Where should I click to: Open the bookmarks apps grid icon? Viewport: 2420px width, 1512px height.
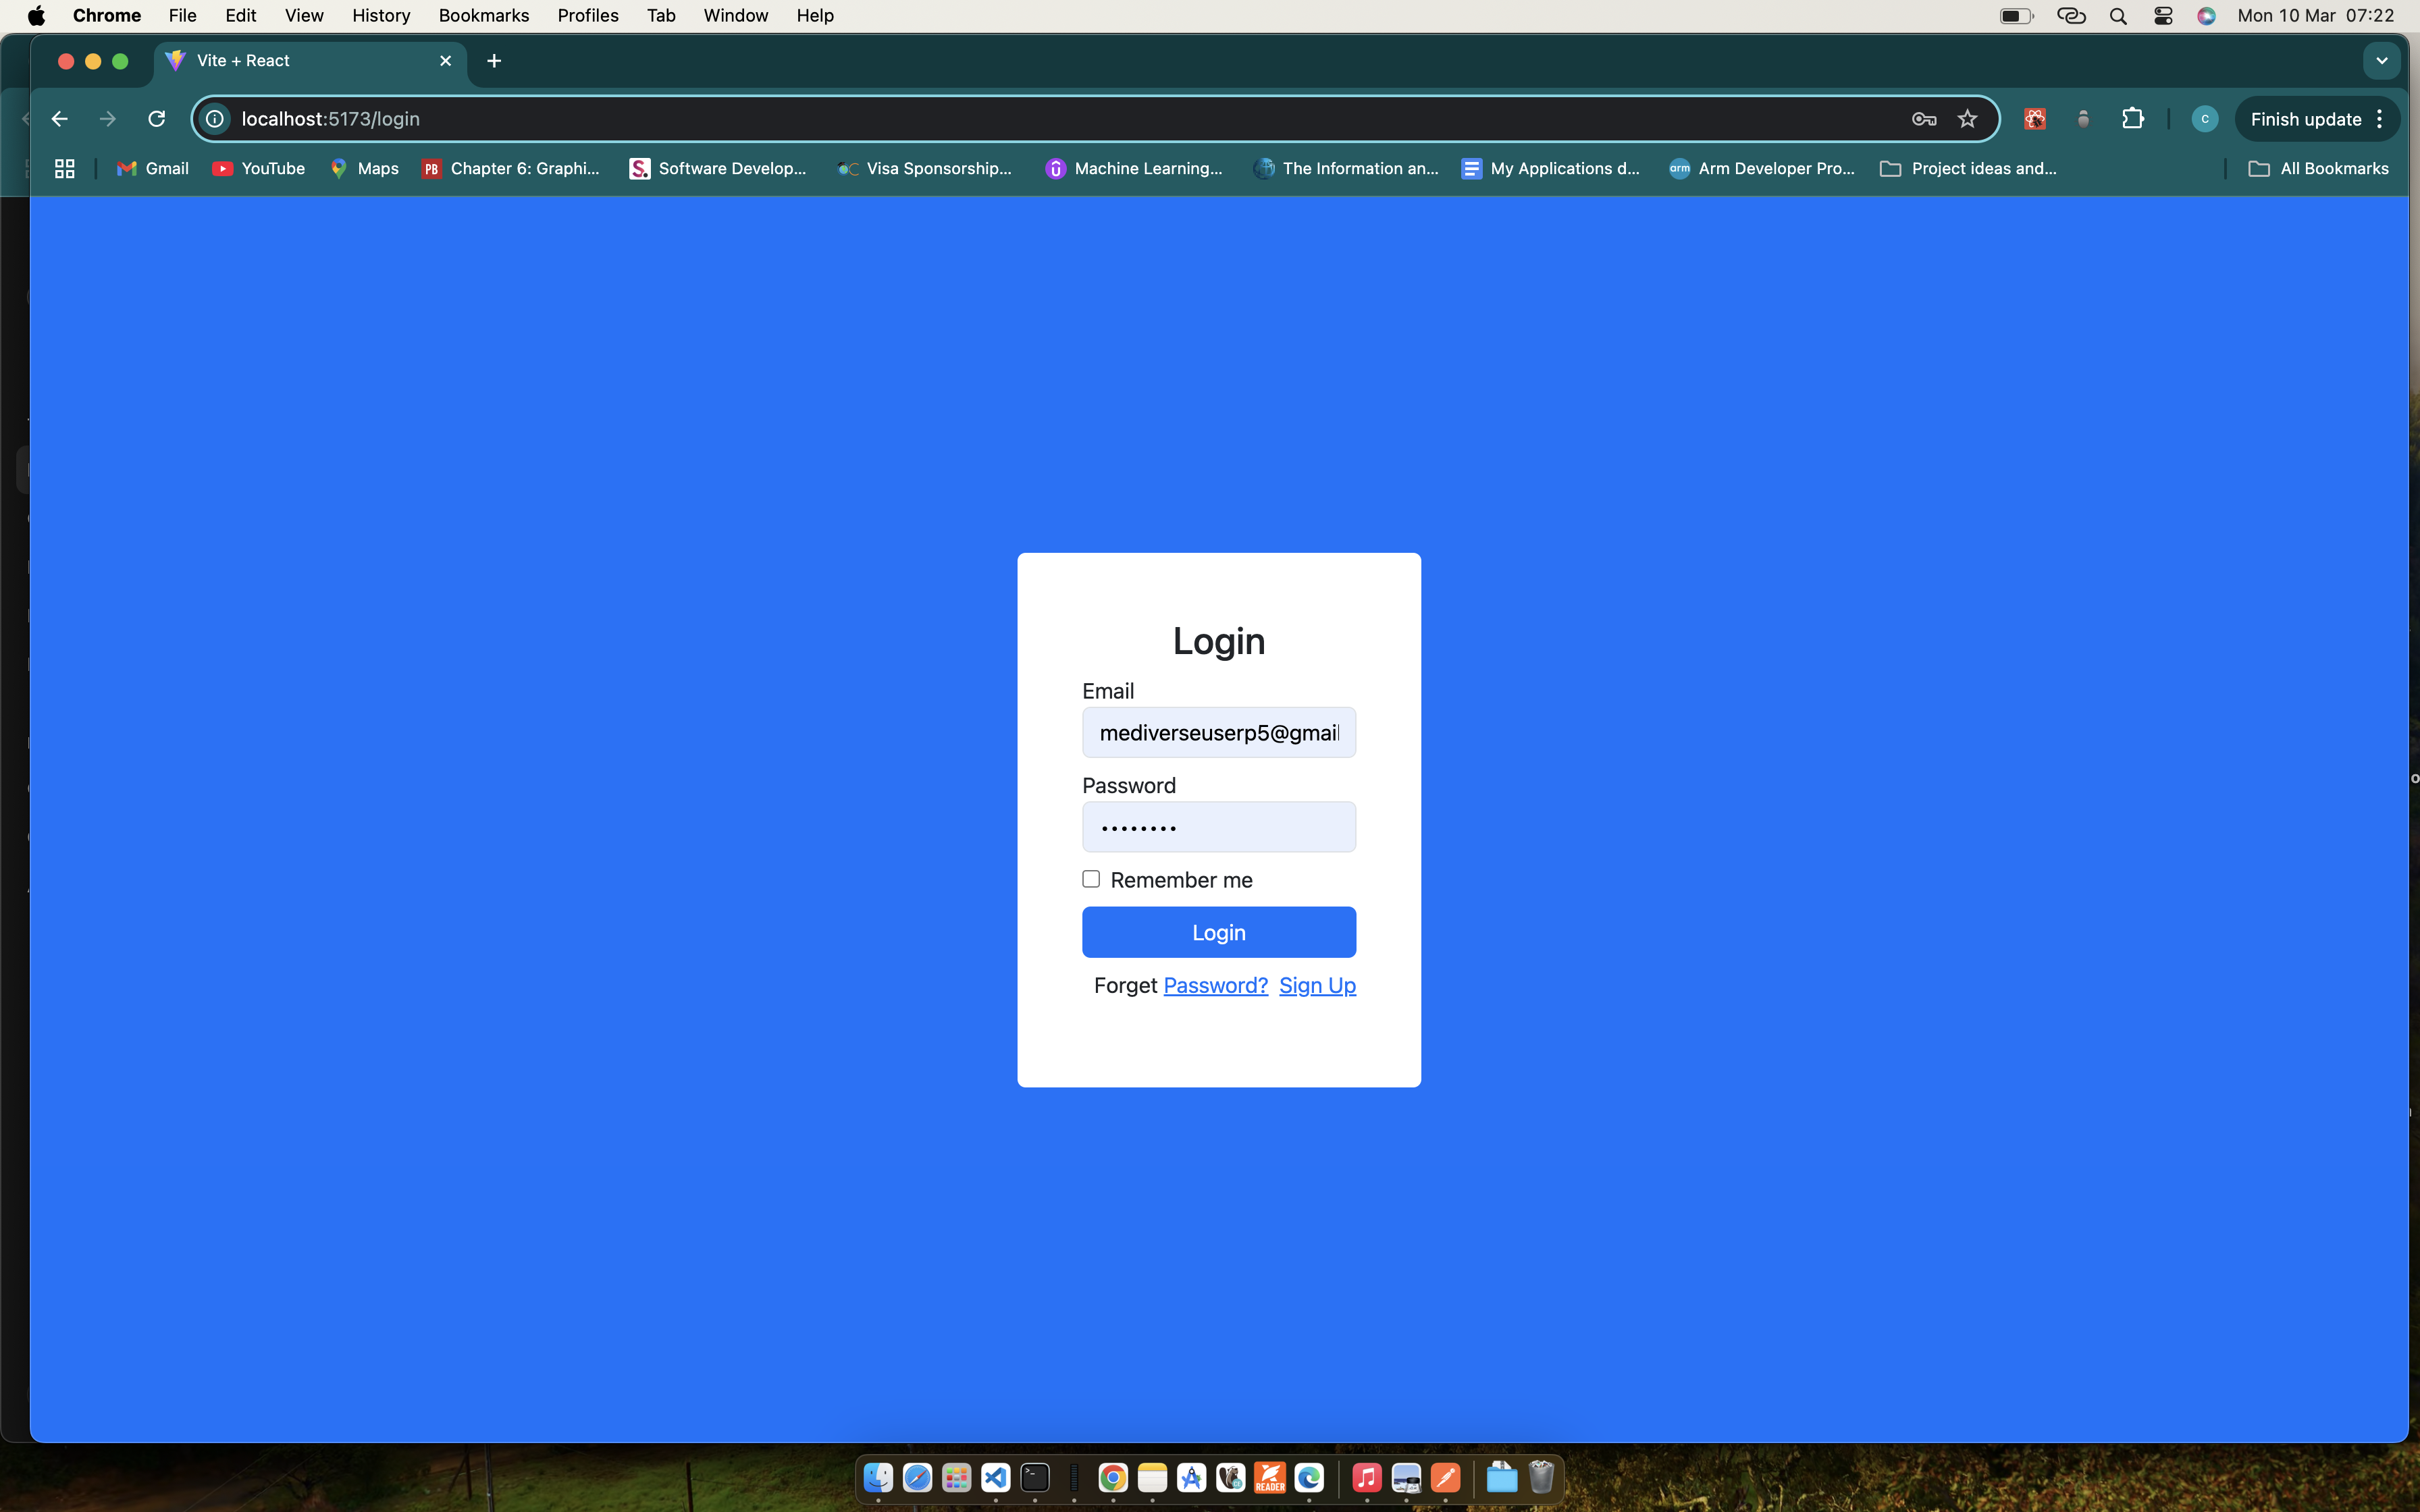tap(65, 169)
